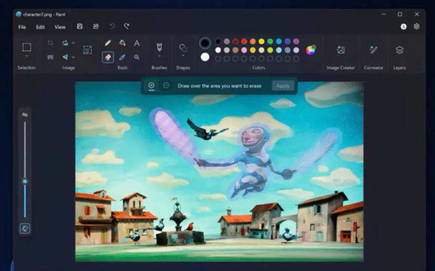Toggle add area to erase mode
The width and height of the screenshot is (435, 271).
pyautogui.click(x=151, y=85)
